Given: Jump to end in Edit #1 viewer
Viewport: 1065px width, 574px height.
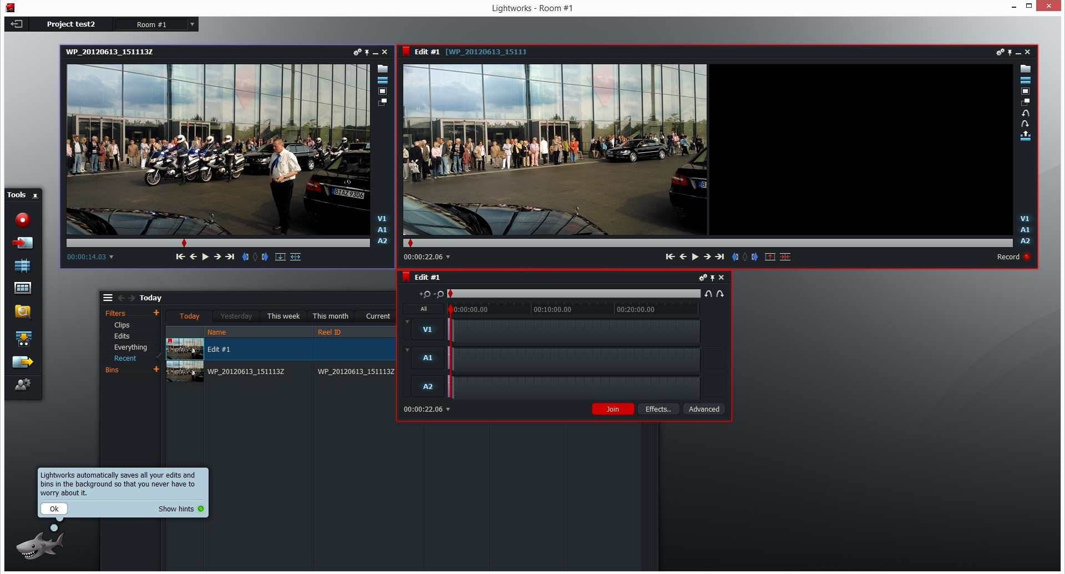Looking at the screenshot, I should click(719, 257).
